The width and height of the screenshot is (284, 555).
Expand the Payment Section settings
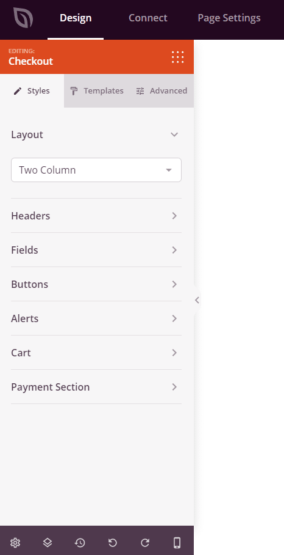pyautogui.click(x=96, y=387)
